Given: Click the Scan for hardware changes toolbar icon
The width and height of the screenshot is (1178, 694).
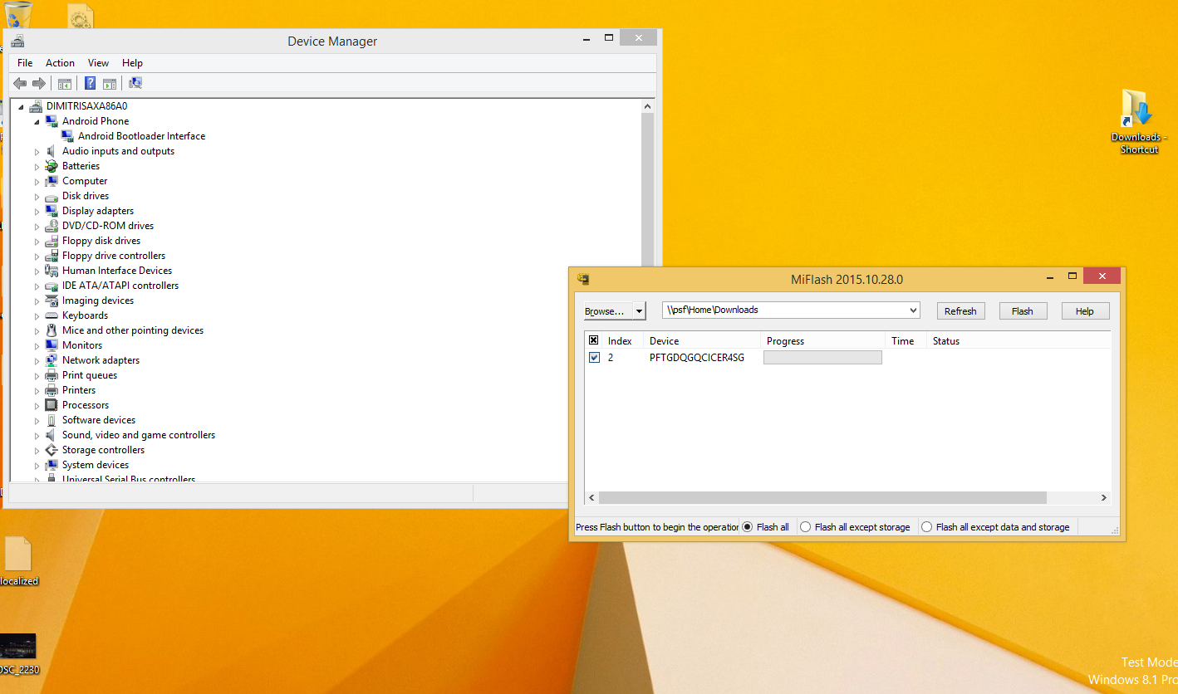Looking at the screenshot, I should [x=135, y=83].
